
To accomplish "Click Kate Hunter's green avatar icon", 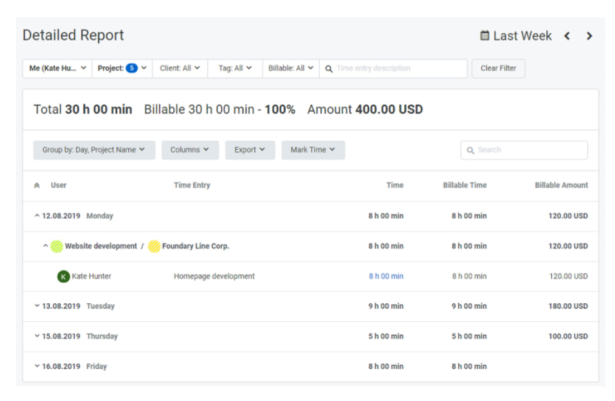I will [x=63, y=276].
